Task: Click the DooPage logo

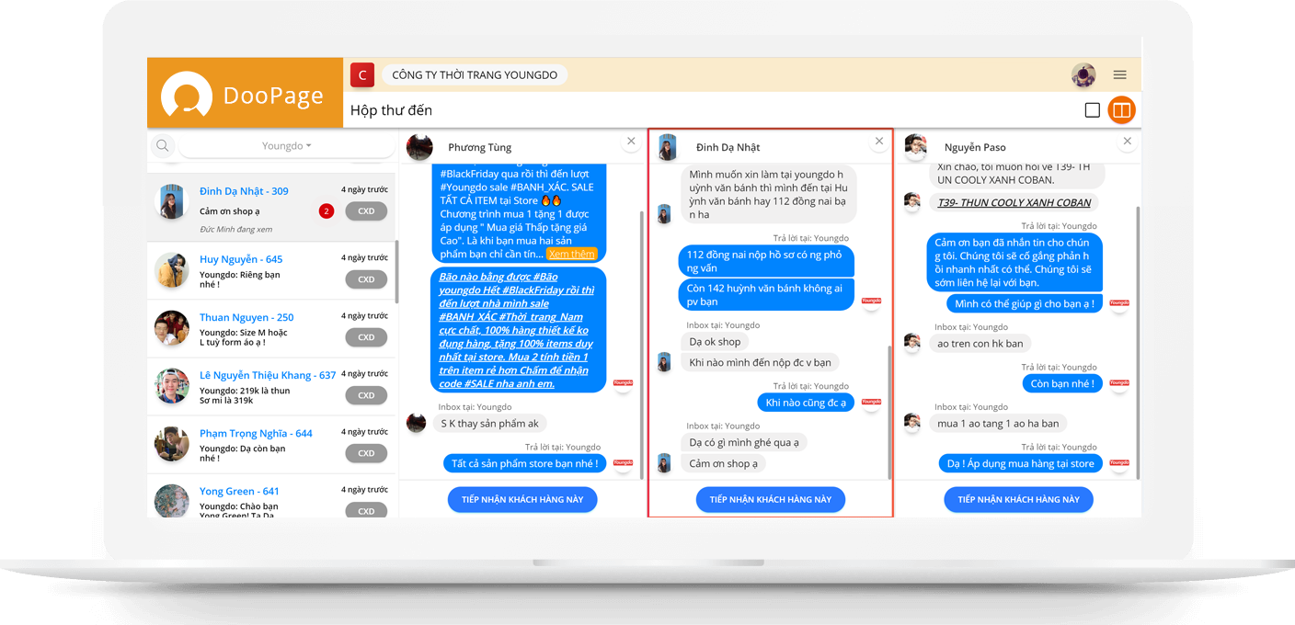Action: coord(244,94)
